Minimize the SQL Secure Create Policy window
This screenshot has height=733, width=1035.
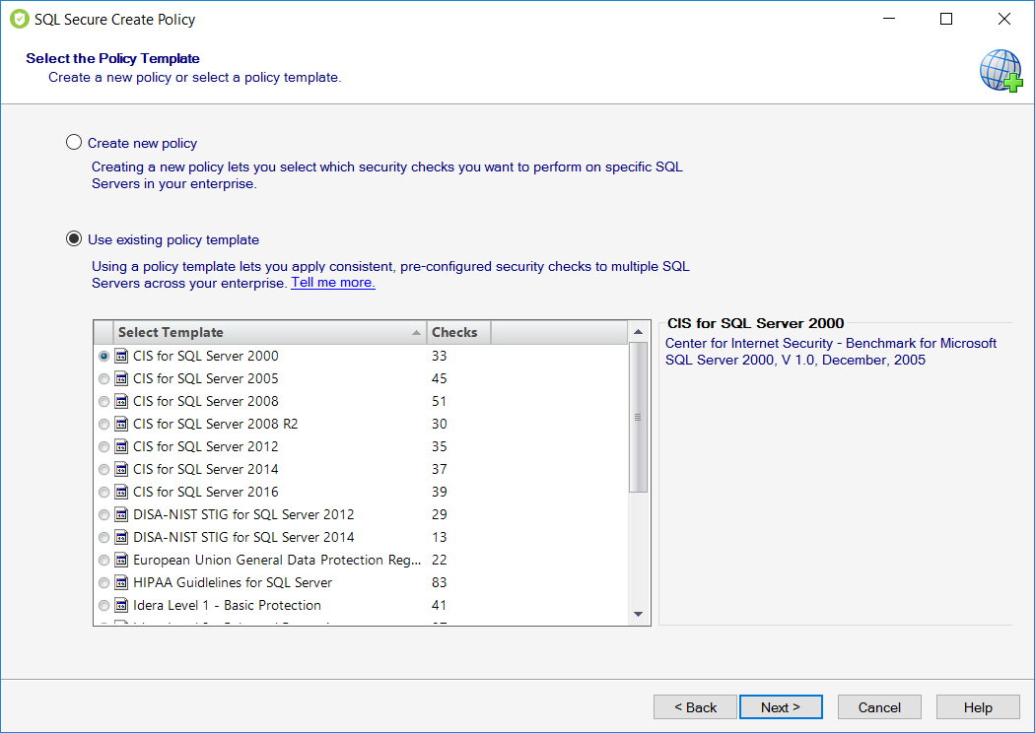[889, 19]
